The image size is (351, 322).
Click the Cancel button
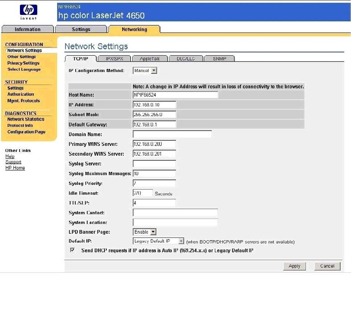point(327,266)
